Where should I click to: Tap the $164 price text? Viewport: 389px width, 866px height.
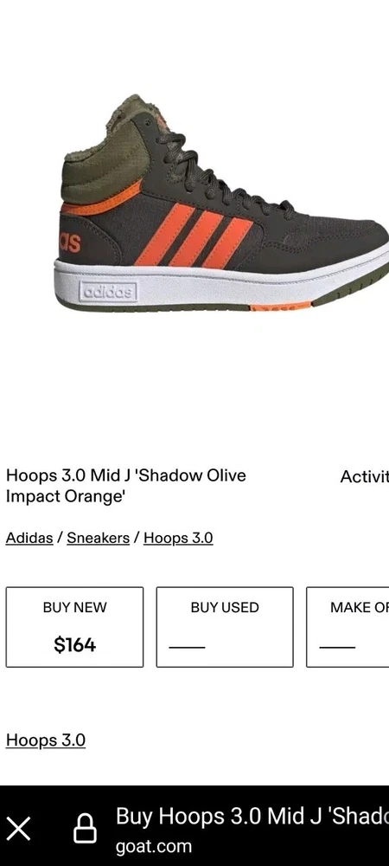point(75,644)
